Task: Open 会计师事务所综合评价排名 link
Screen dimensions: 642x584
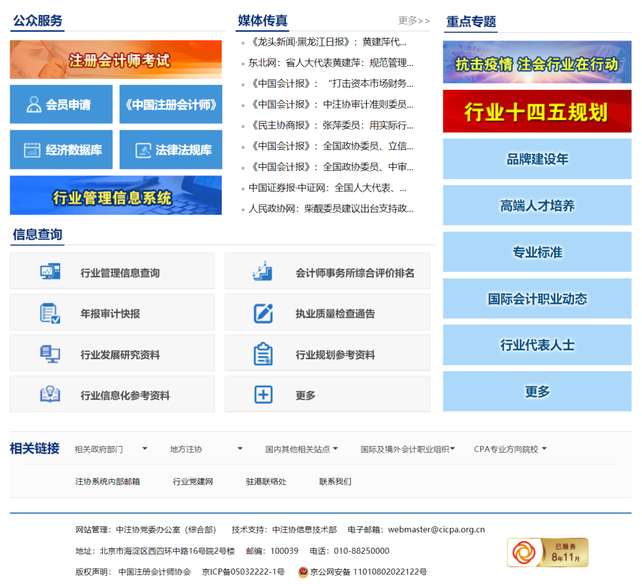Action: pos(327,271)
